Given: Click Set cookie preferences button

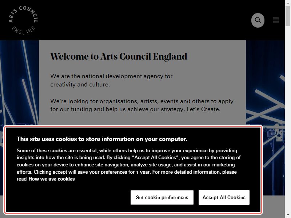Looking at the screenshot, I should click(162, 197).
